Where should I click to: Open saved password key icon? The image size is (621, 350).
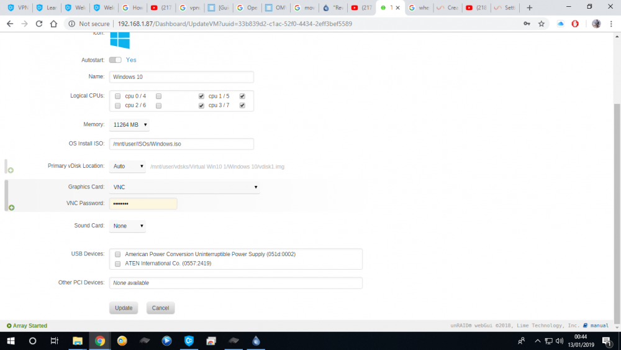[527, 24]
